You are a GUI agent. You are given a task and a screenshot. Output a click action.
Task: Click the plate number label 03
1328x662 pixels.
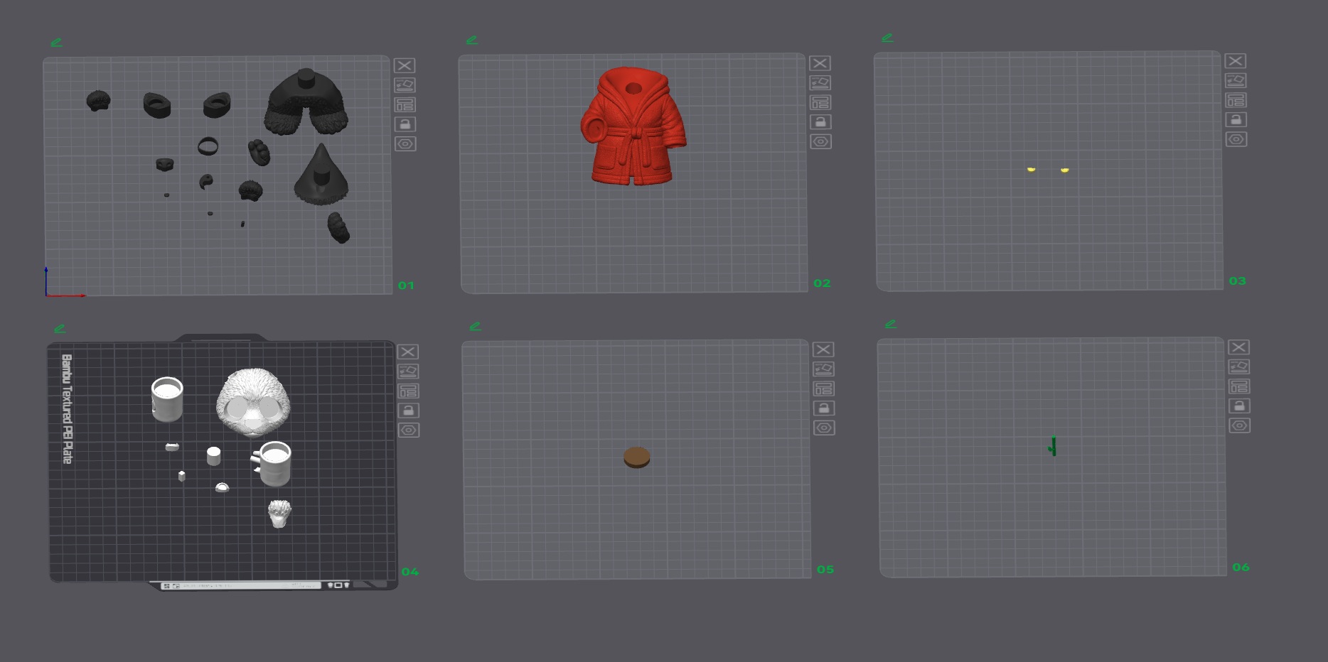click(x=1237, y=281)
